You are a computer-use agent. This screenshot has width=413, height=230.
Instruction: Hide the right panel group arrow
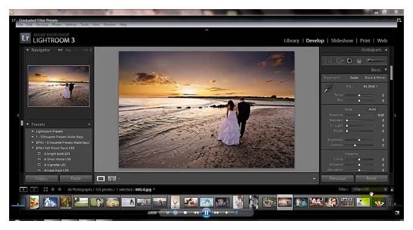[395, 115]
